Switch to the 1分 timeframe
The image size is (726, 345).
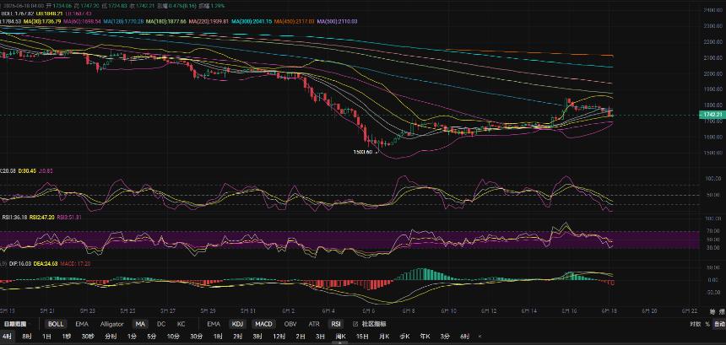(132, 337)
